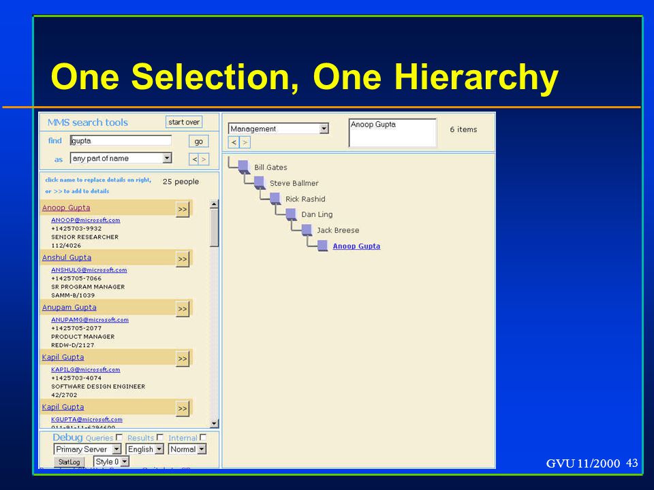Click the '25 people' count text
This screenshot has height=490, width=654.
pos(181,182)
